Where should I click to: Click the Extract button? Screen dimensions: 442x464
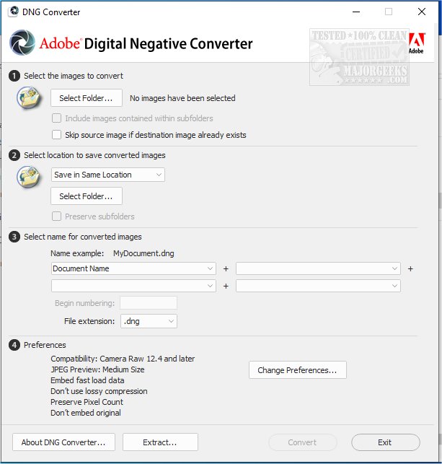(x=159, y=442)
